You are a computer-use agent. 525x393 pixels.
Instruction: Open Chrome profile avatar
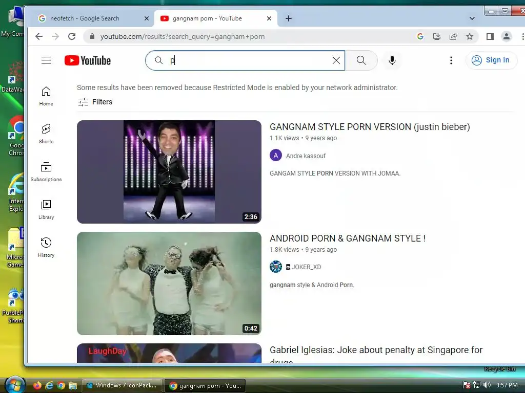tap(506, 36)
